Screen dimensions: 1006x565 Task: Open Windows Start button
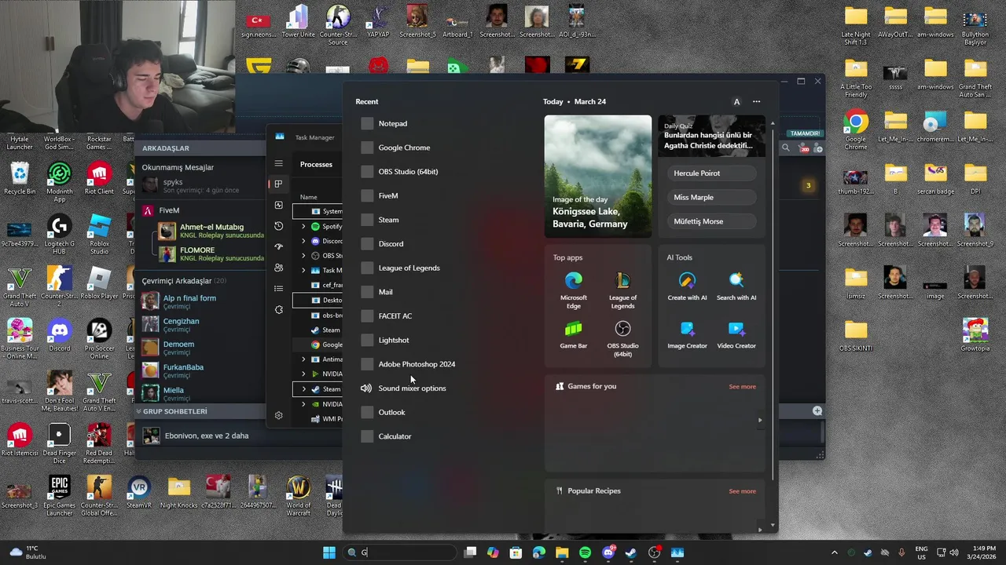coord(329,552)
